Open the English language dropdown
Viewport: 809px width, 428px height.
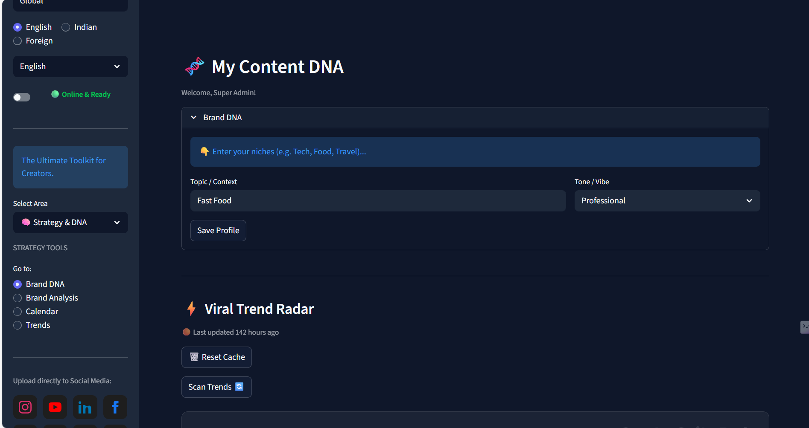point(70,67)
